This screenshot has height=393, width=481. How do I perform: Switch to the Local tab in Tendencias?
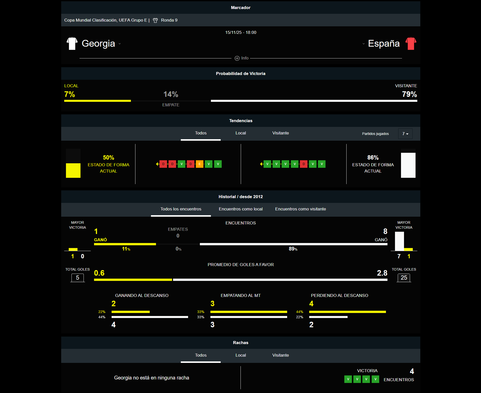coord(241,133)
